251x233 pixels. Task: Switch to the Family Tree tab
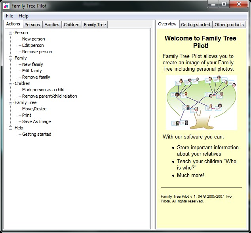95,25
